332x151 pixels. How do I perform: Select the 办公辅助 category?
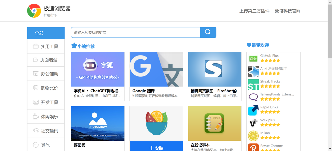(x=46, y=74)
